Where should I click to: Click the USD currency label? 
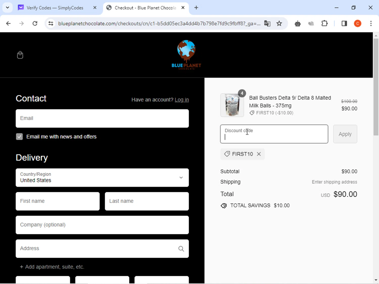pyautogui.click(x=325, y=195)
